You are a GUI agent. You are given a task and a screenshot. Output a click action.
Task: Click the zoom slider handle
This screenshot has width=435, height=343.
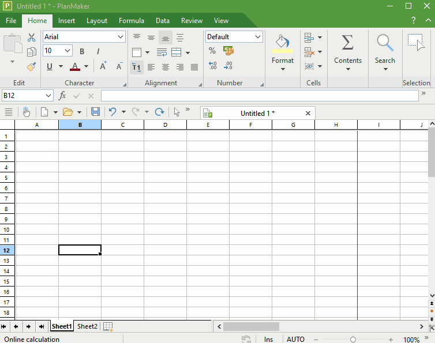pos(353,340)
